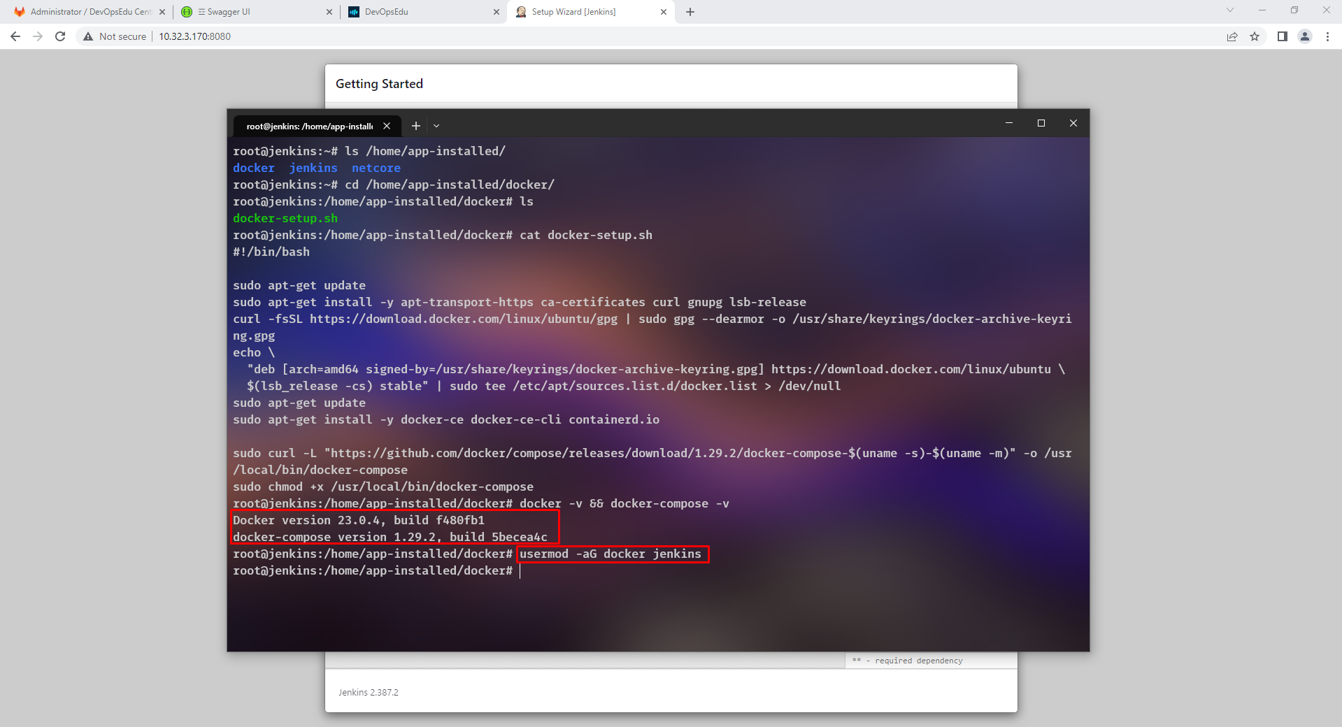This screenshot has height=727, width=1342.
Task: Close the GitLab Administrator tab
Action: 162,12
